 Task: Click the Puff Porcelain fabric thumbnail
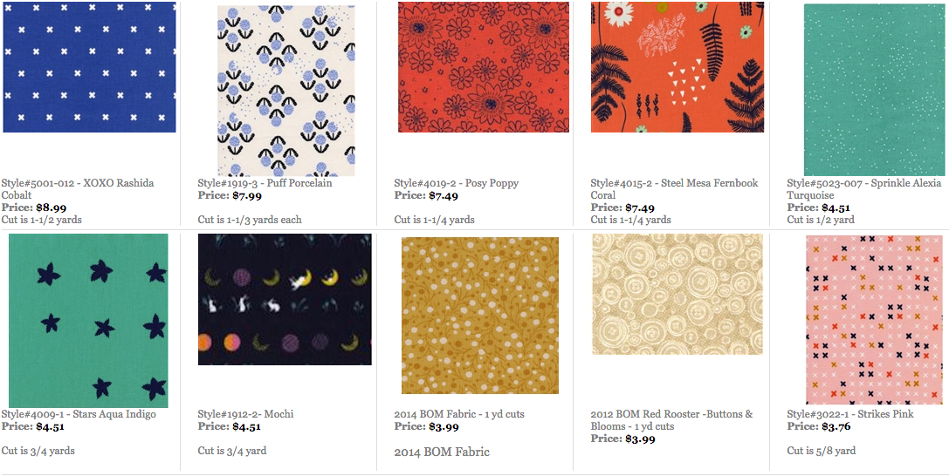285,91
